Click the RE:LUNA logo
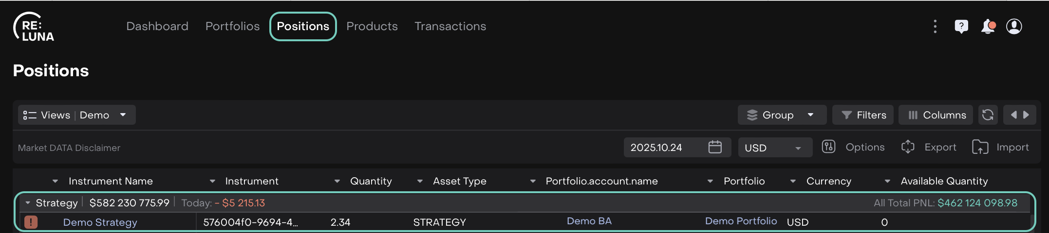 tap(34, 27)
